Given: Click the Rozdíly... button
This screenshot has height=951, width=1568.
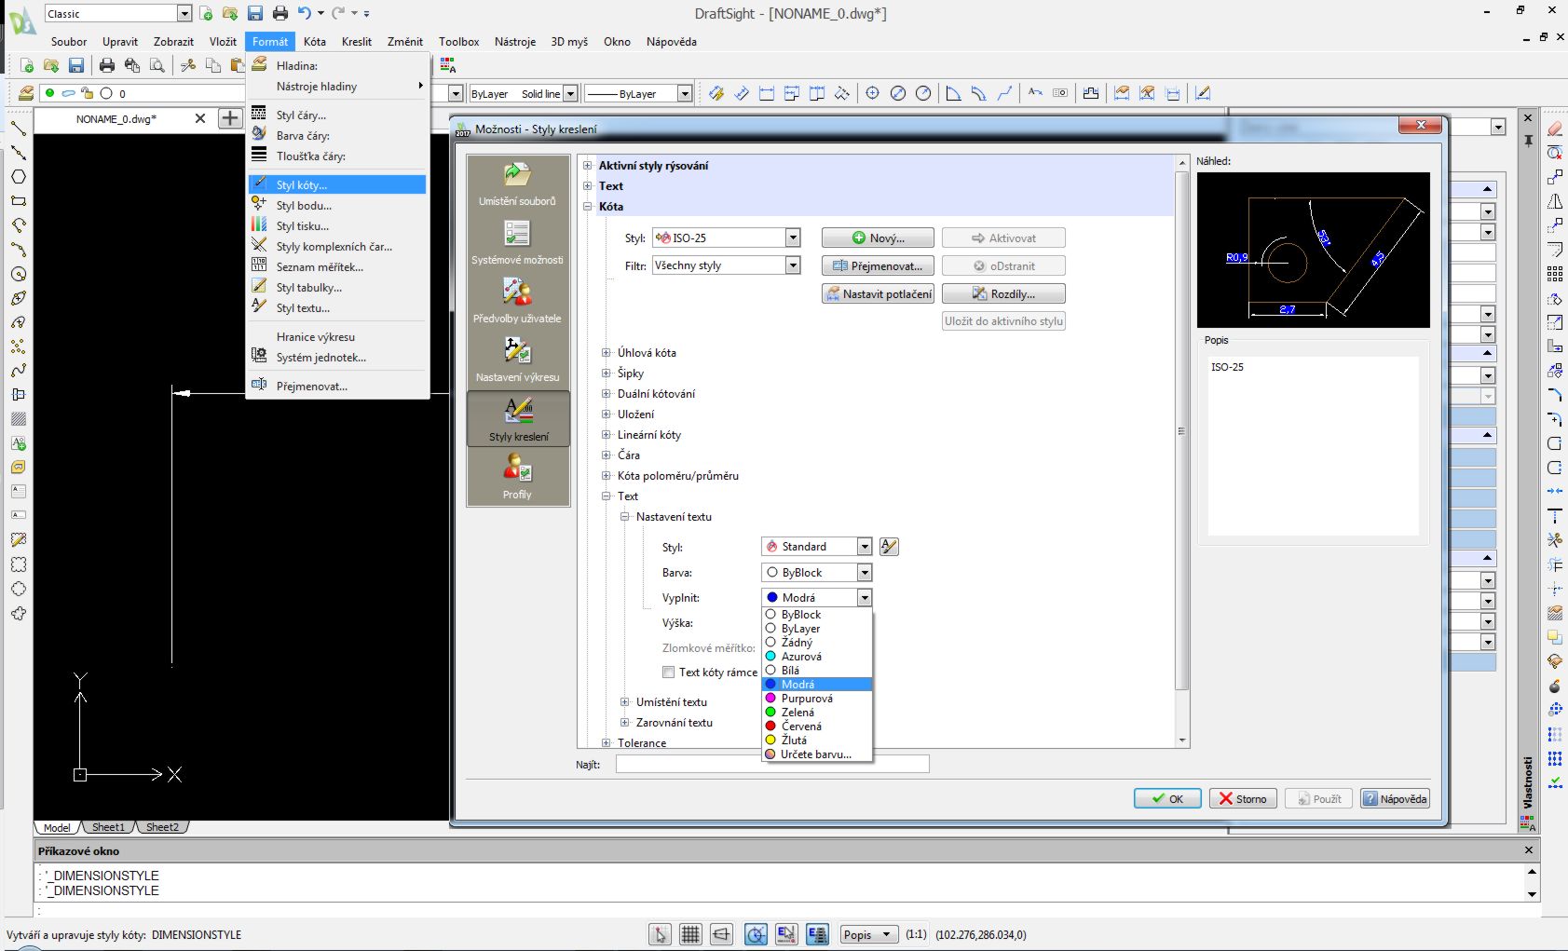Looking at the screenshot, I should pos(1003,294).
